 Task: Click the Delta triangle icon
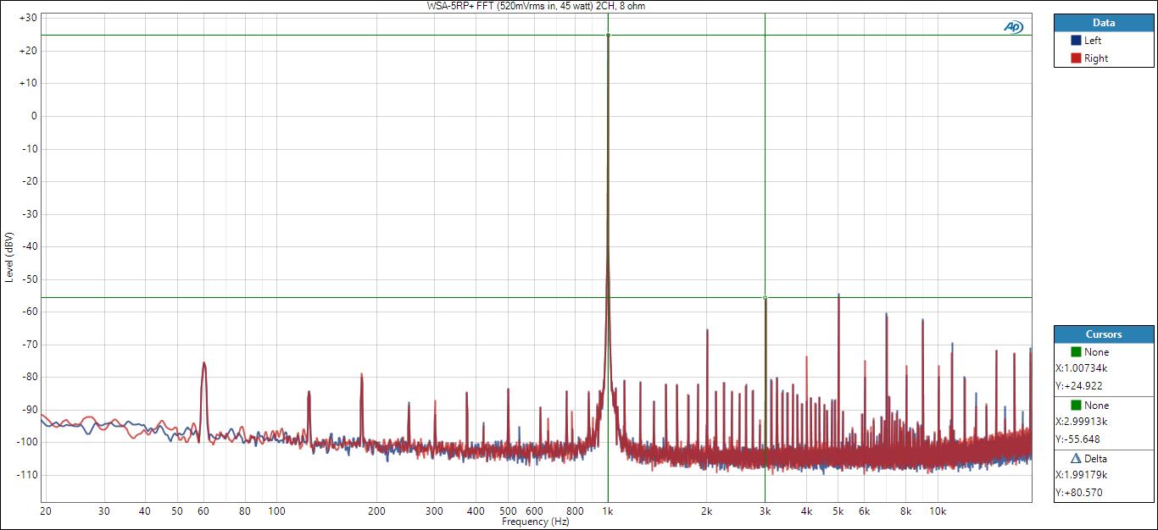[1076, 459]
